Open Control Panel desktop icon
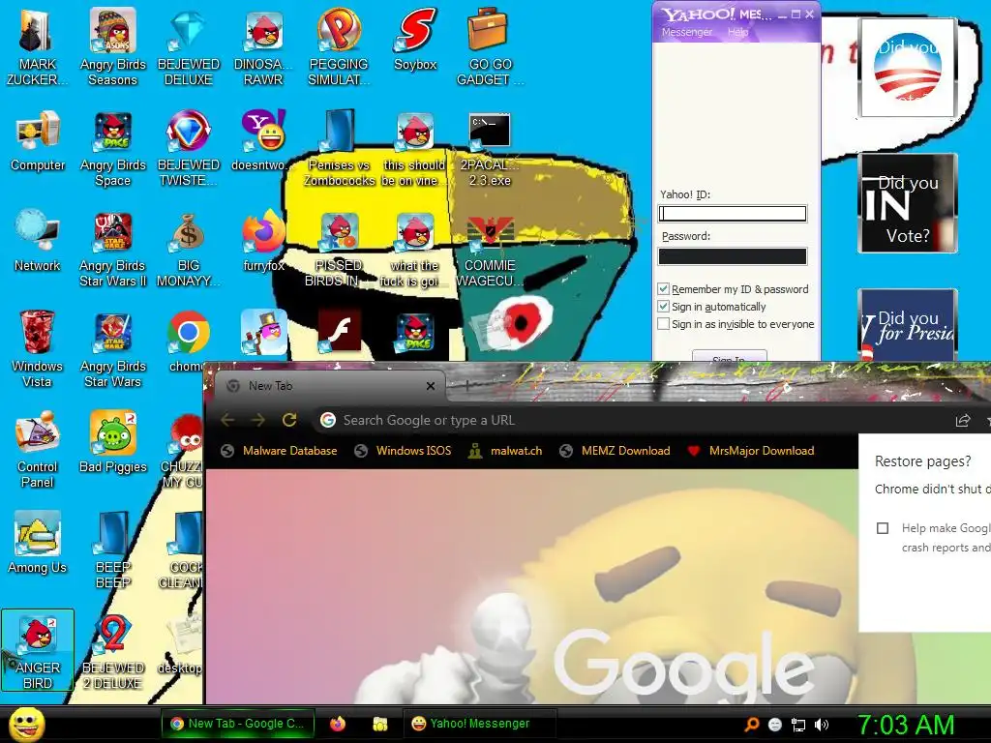Viewport: 991px width, 743px height. (x=38, y=449)
